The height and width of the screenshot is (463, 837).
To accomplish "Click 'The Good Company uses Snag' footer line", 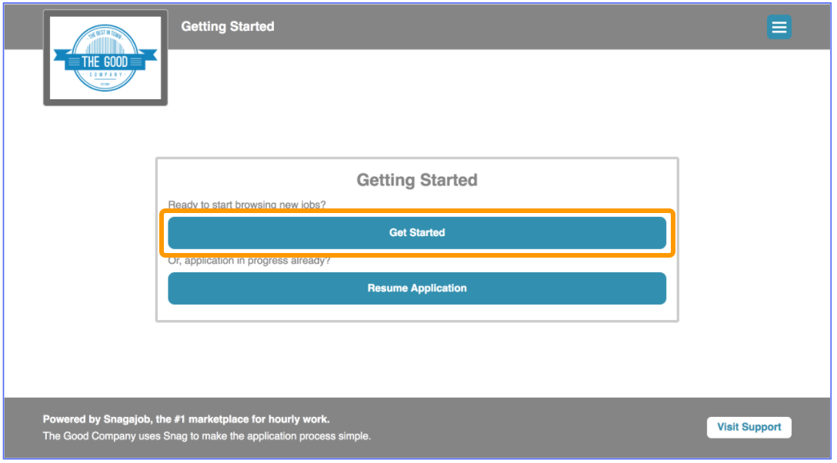I will pos(207,436).
